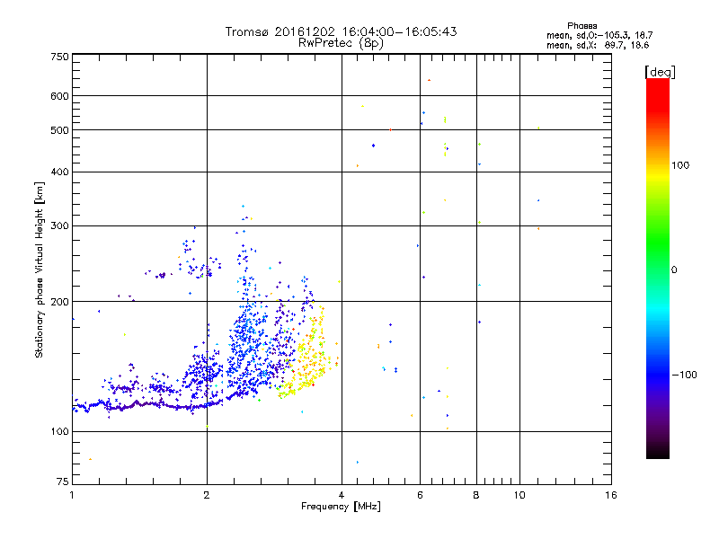Click the plot title Tromsø 20161202 16:04:00-16:05:43
Viewport: 719px width, 539px height.
point(341,31)
